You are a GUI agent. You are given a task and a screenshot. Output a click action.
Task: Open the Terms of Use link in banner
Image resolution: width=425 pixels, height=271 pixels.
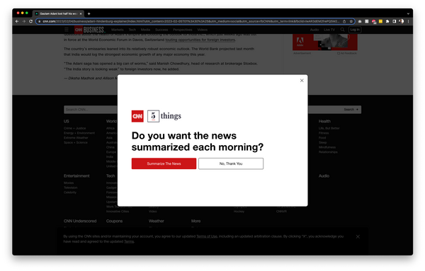pyautogui.click(x=207, y=236)
